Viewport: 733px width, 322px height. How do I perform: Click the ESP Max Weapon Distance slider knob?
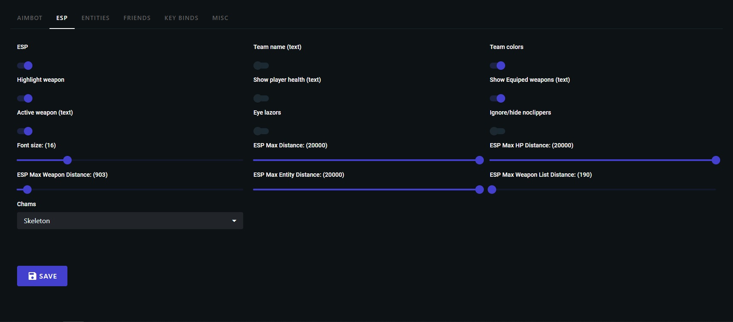click(x=27, y=190)
